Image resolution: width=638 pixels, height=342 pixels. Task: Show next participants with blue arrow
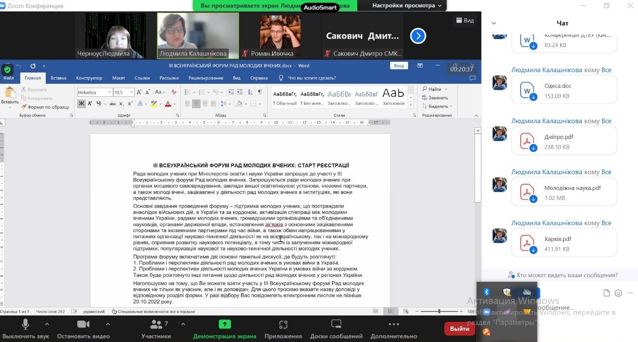point(418,36)
